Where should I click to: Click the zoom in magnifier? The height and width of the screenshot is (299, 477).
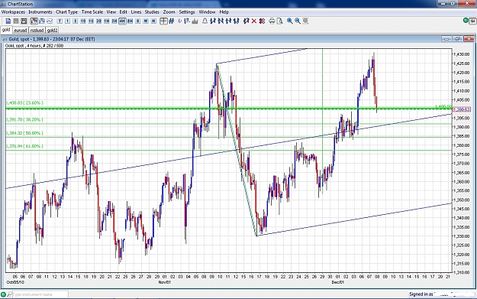tap(290, 21)
